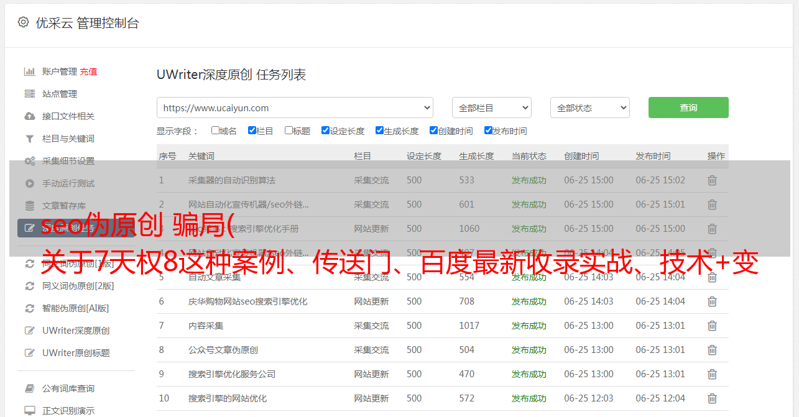Click the bar chart icon for 账户管理
799x417 pixels.
(29, 71)
